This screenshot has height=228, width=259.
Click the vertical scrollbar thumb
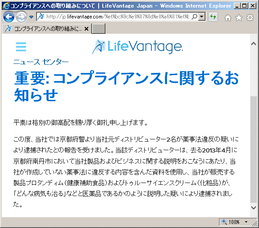[x=254, y=149]
